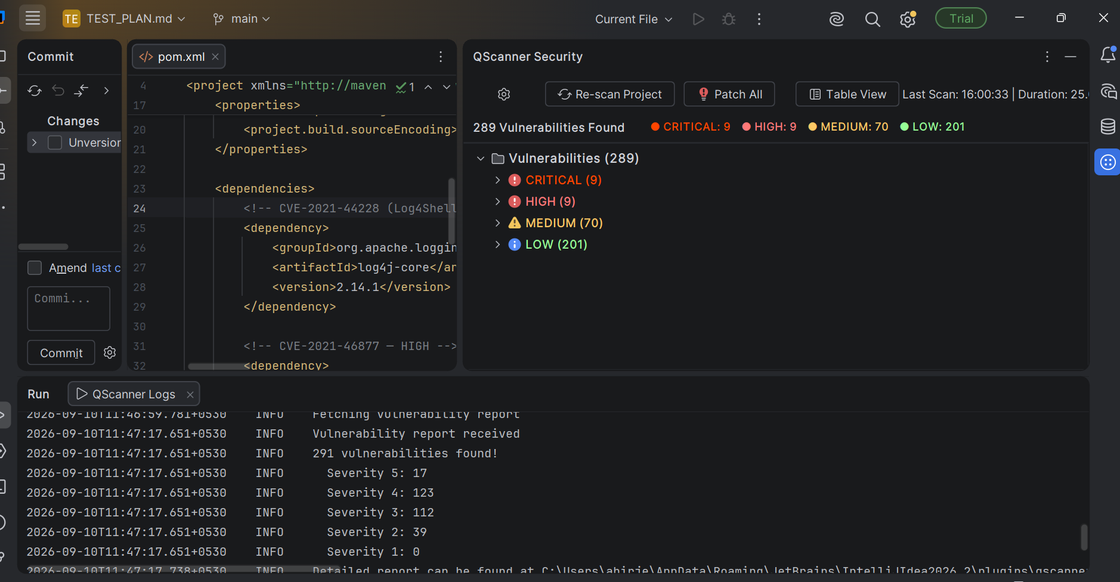1120x582 pixels.
Task: Open Search Everywhere magnifier
Action: 873,19
